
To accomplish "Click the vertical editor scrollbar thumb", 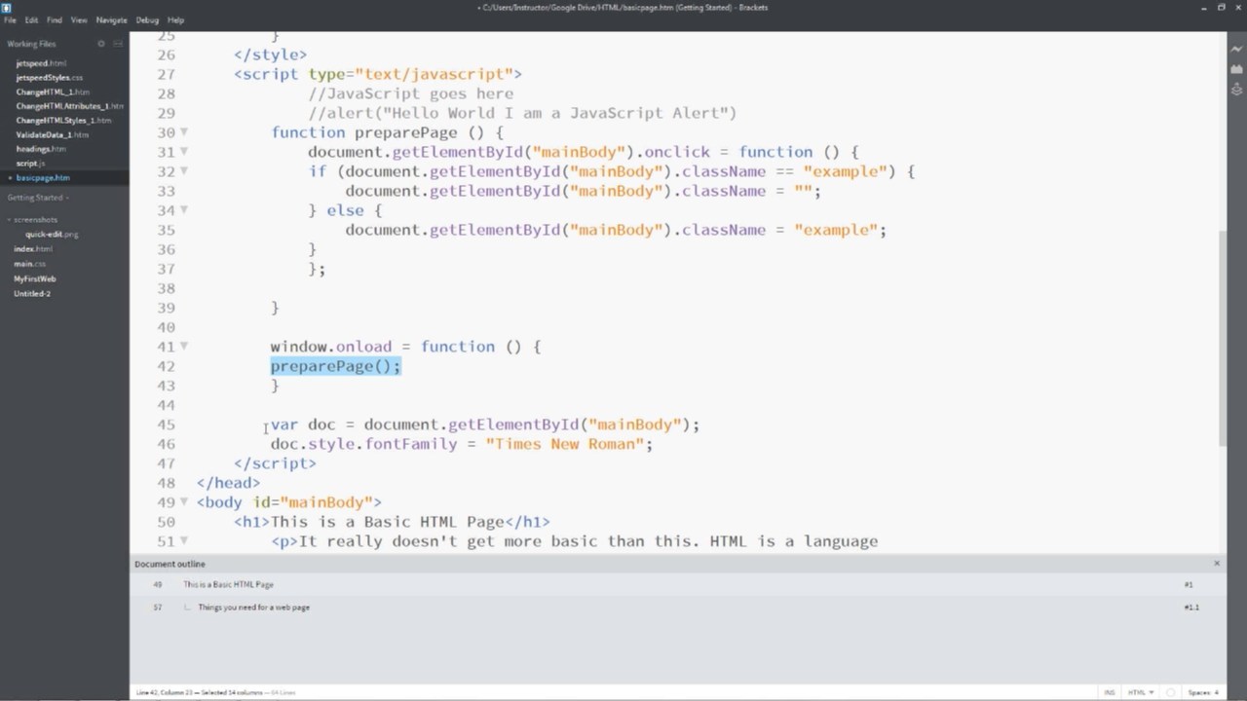I will pos(1224,338).
